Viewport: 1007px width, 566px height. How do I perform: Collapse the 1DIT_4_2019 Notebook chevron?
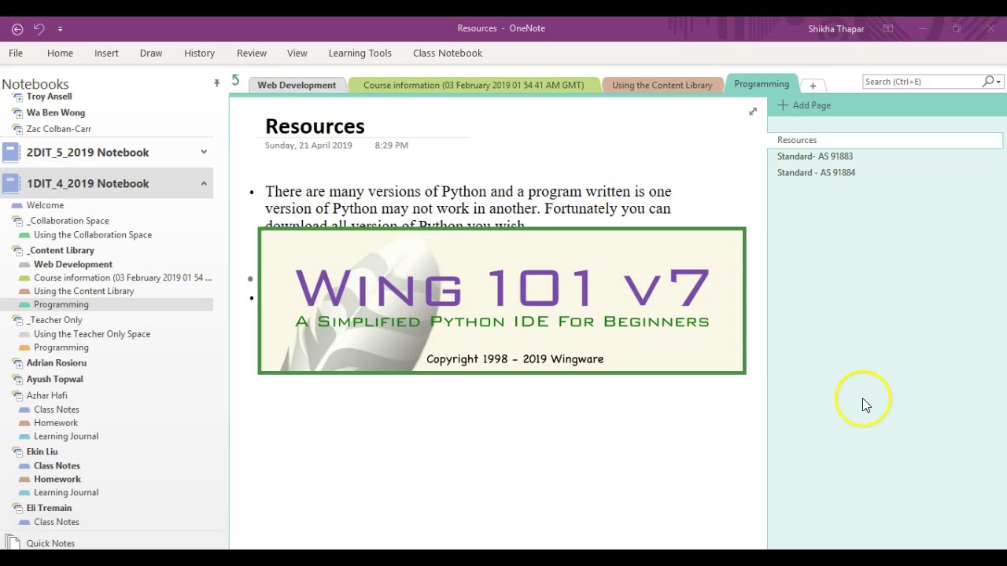[204, 183]
